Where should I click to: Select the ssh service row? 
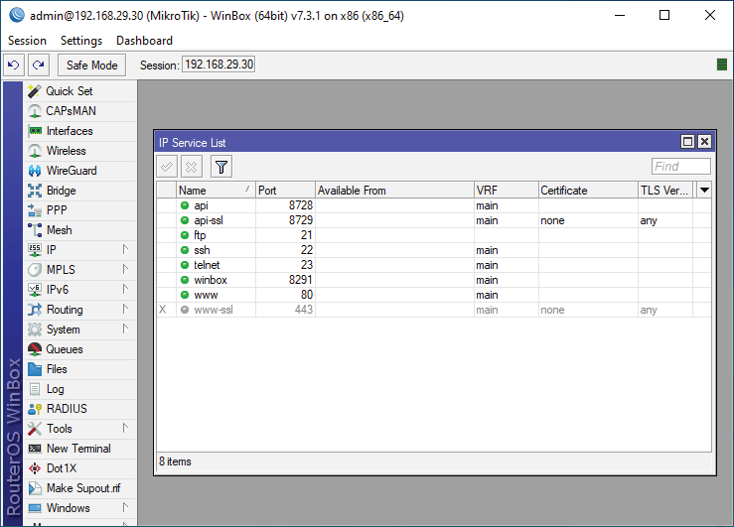434,250
